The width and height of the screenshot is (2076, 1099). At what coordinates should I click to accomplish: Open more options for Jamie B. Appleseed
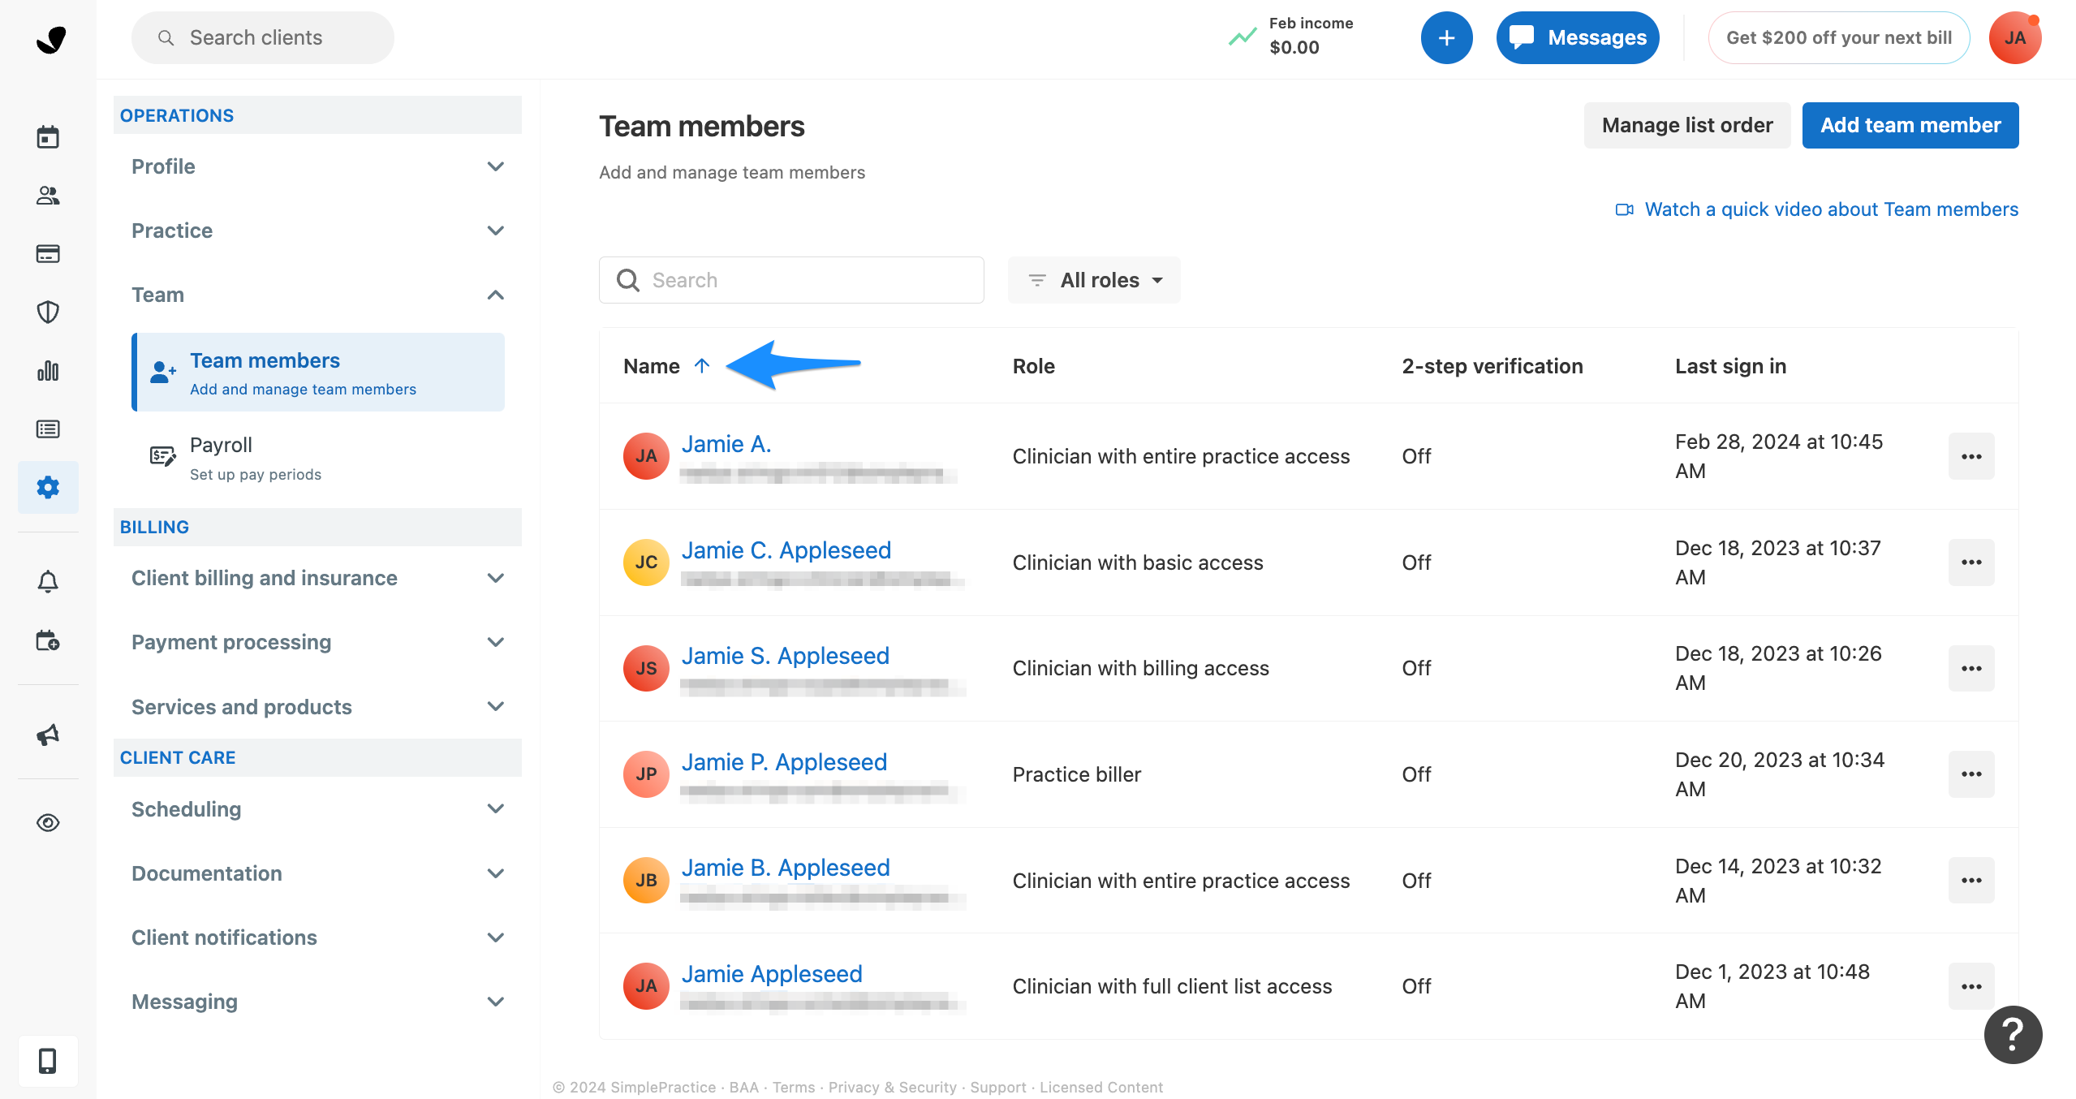1971,881
